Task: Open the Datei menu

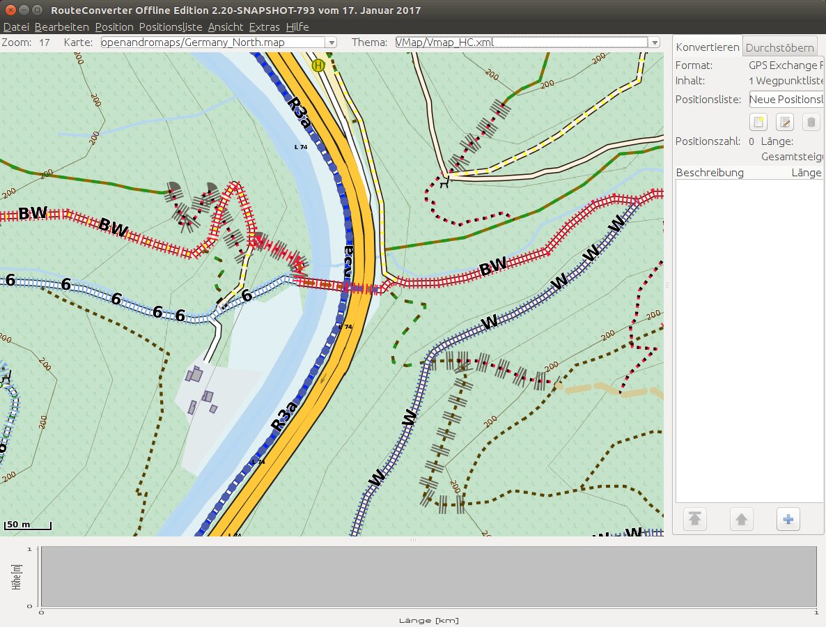Action: [x=16, y=27]
